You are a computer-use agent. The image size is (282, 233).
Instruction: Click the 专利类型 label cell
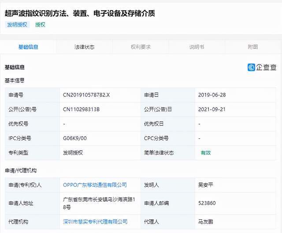(x=32, y=153)
